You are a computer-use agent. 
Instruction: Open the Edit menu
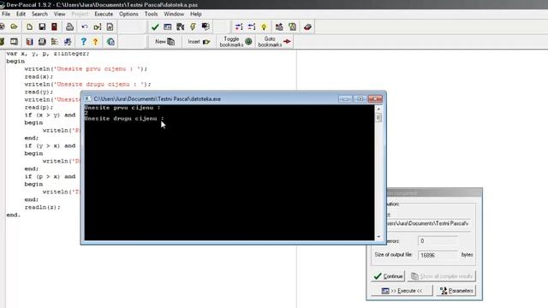pyautogui.click(x=21, y=14)
